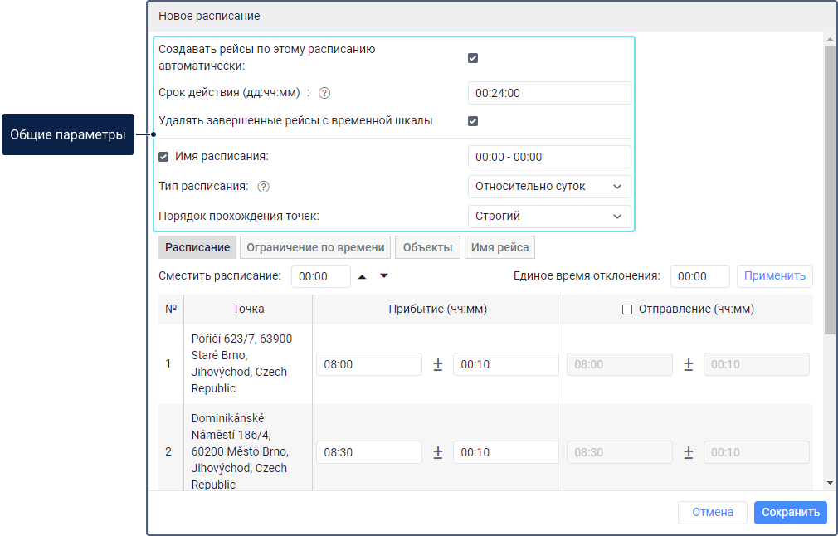Enable the Отправление column checkbox
This screenshot has height=536, width=838.
627,309
